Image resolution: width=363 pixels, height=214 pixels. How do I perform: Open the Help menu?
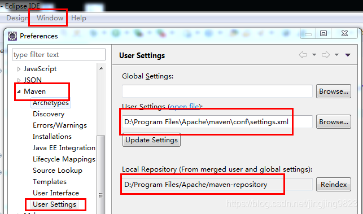pyautogui.click(x=78, y=18)
